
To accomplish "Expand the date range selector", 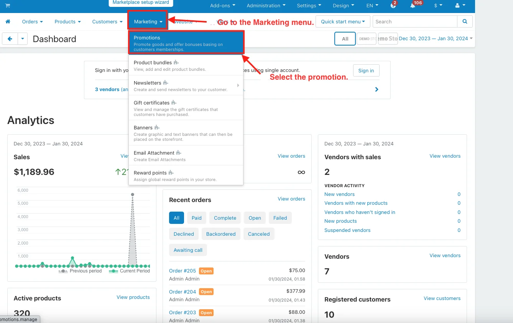I will point(436,39).
